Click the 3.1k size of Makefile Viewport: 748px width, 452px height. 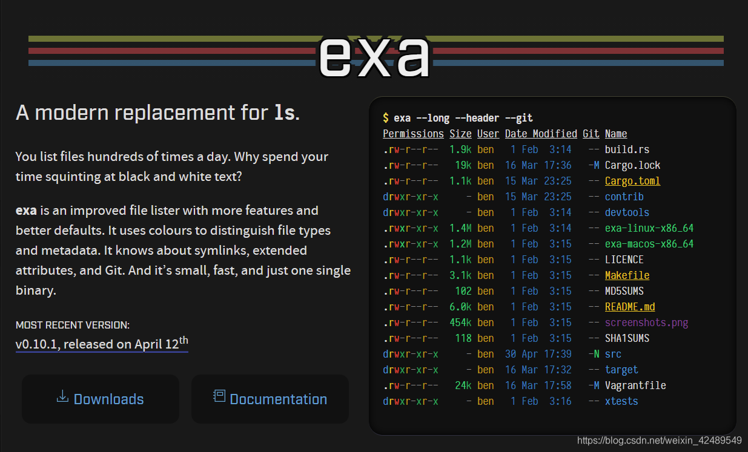(461, 275)
